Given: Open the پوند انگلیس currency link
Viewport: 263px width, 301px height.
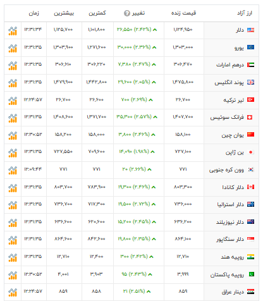Looking at the screenshot, I should click(229, 82).
